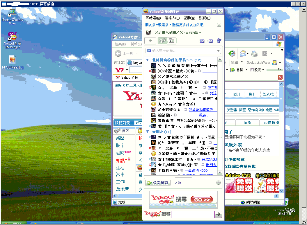Click the History clock icon in browser toolbar
This screenshot has width=307, height=225.
[232, 53]
